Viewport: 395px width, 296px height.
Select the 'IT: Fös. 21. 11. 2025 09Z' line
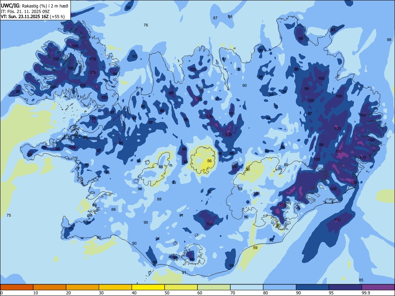[x=25, y=11]
